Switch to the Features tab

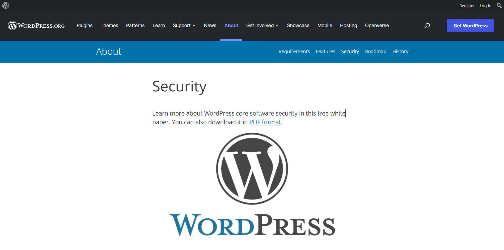click(325, 51)
